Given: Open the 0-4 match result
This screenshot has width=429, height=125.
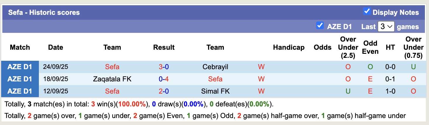Looking at the screenshot, I should pyautogui.click(x=164, y=79).
